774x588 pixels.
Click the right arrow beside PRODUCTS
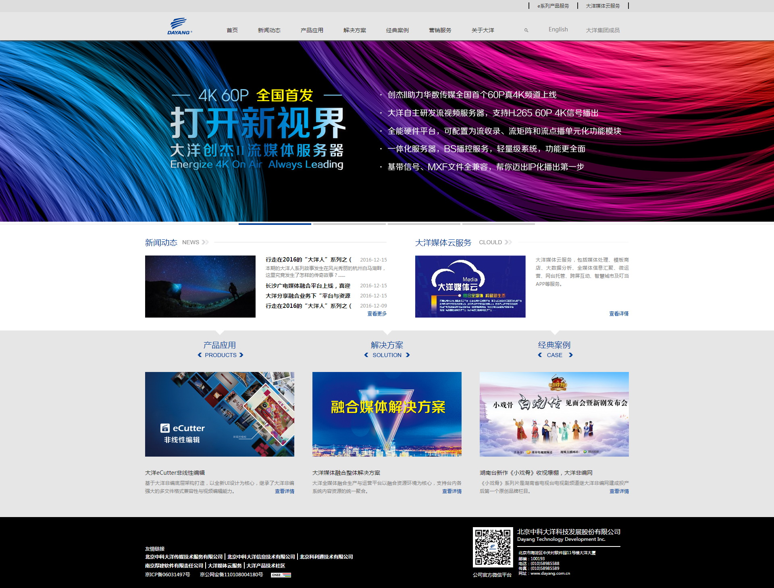pos(241,355)
